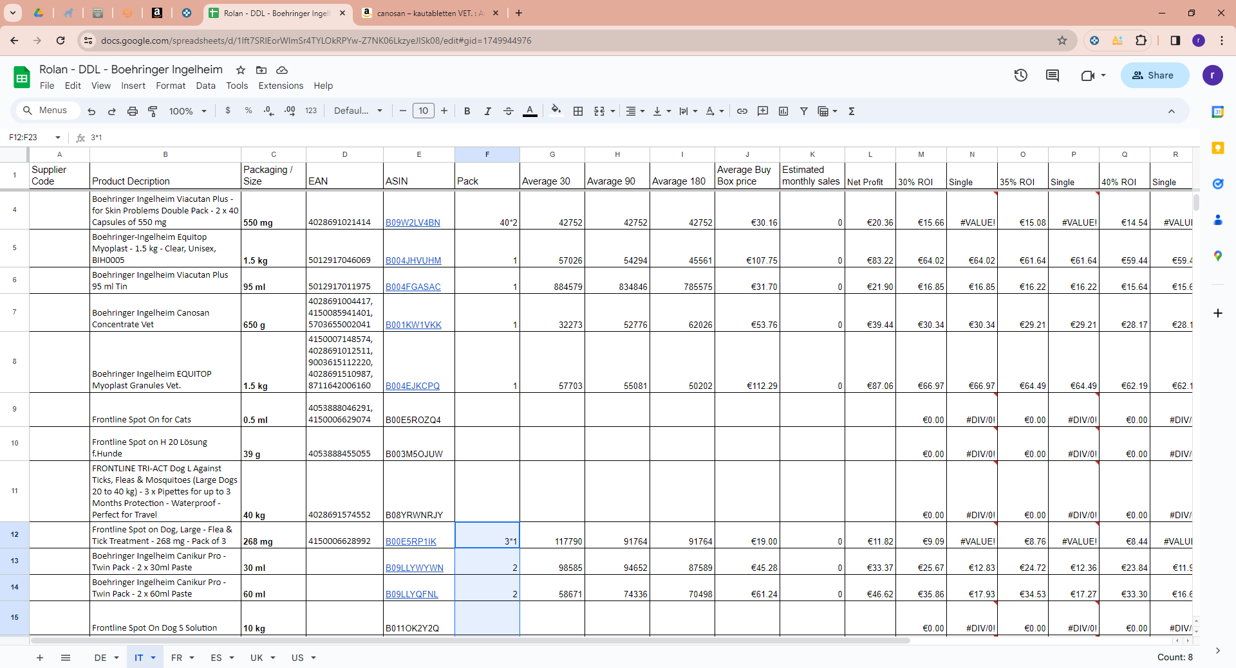Open the fill color picker
This screenshot has height=668, width=1236.
click(556, 111)
